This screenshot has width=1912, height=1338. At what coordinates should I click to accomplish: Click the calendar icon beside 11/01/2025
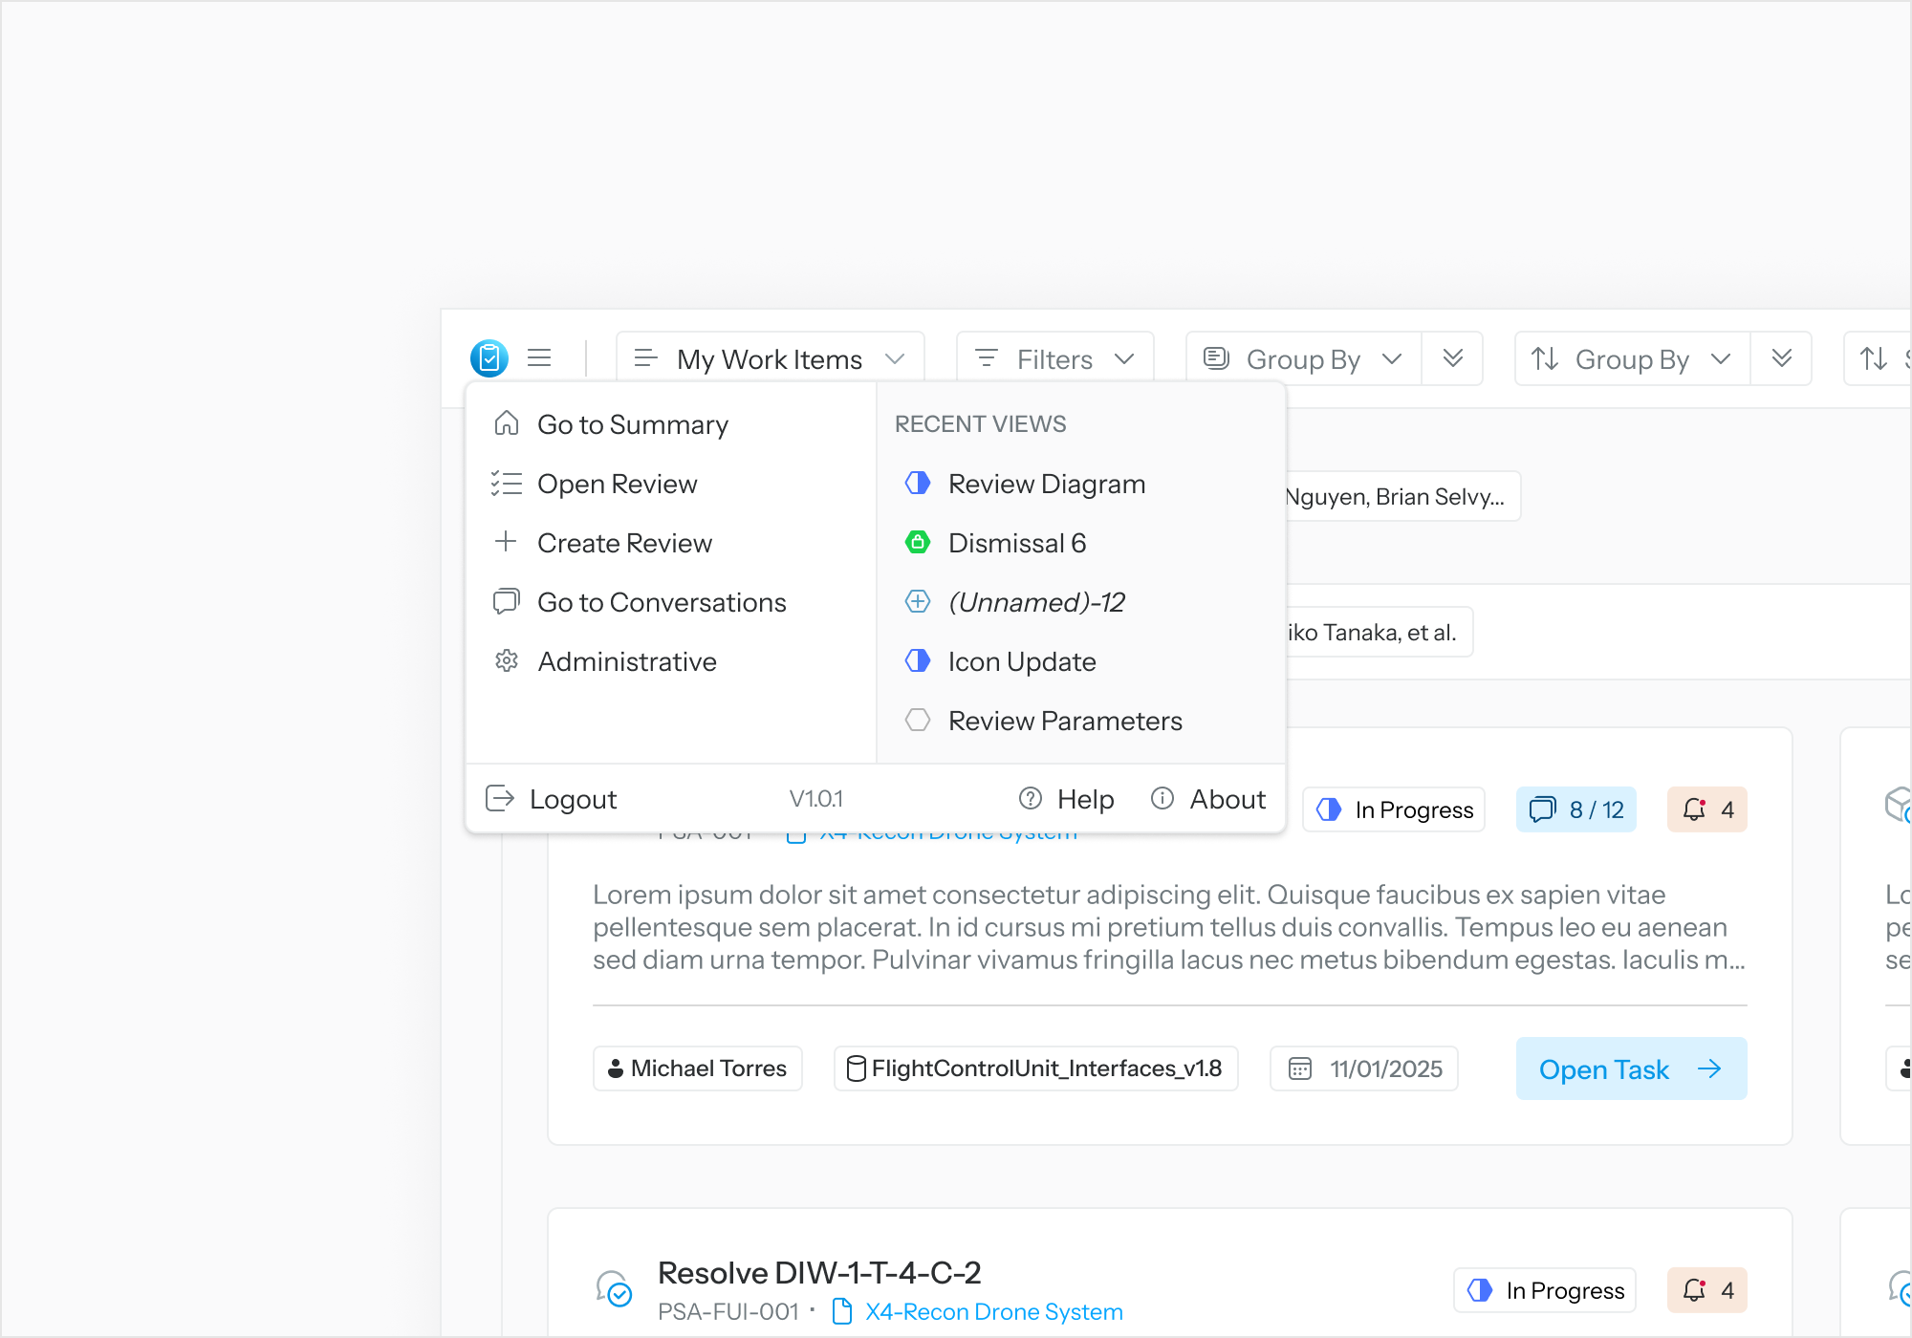click(1300, 1068)
